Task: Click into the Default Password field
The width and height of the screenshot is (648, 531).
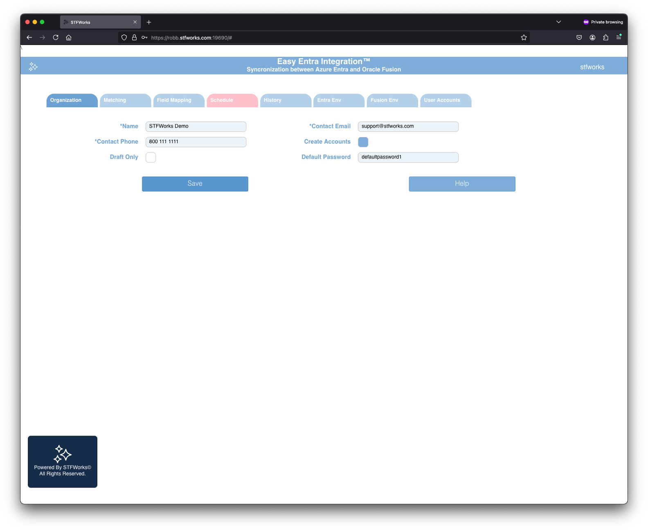Action: coord(408,157)
